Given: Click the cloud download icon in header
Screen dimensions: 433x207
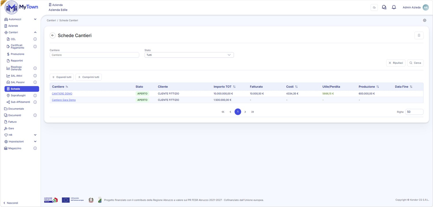Looking at the screenshot, I should [374, 8].
